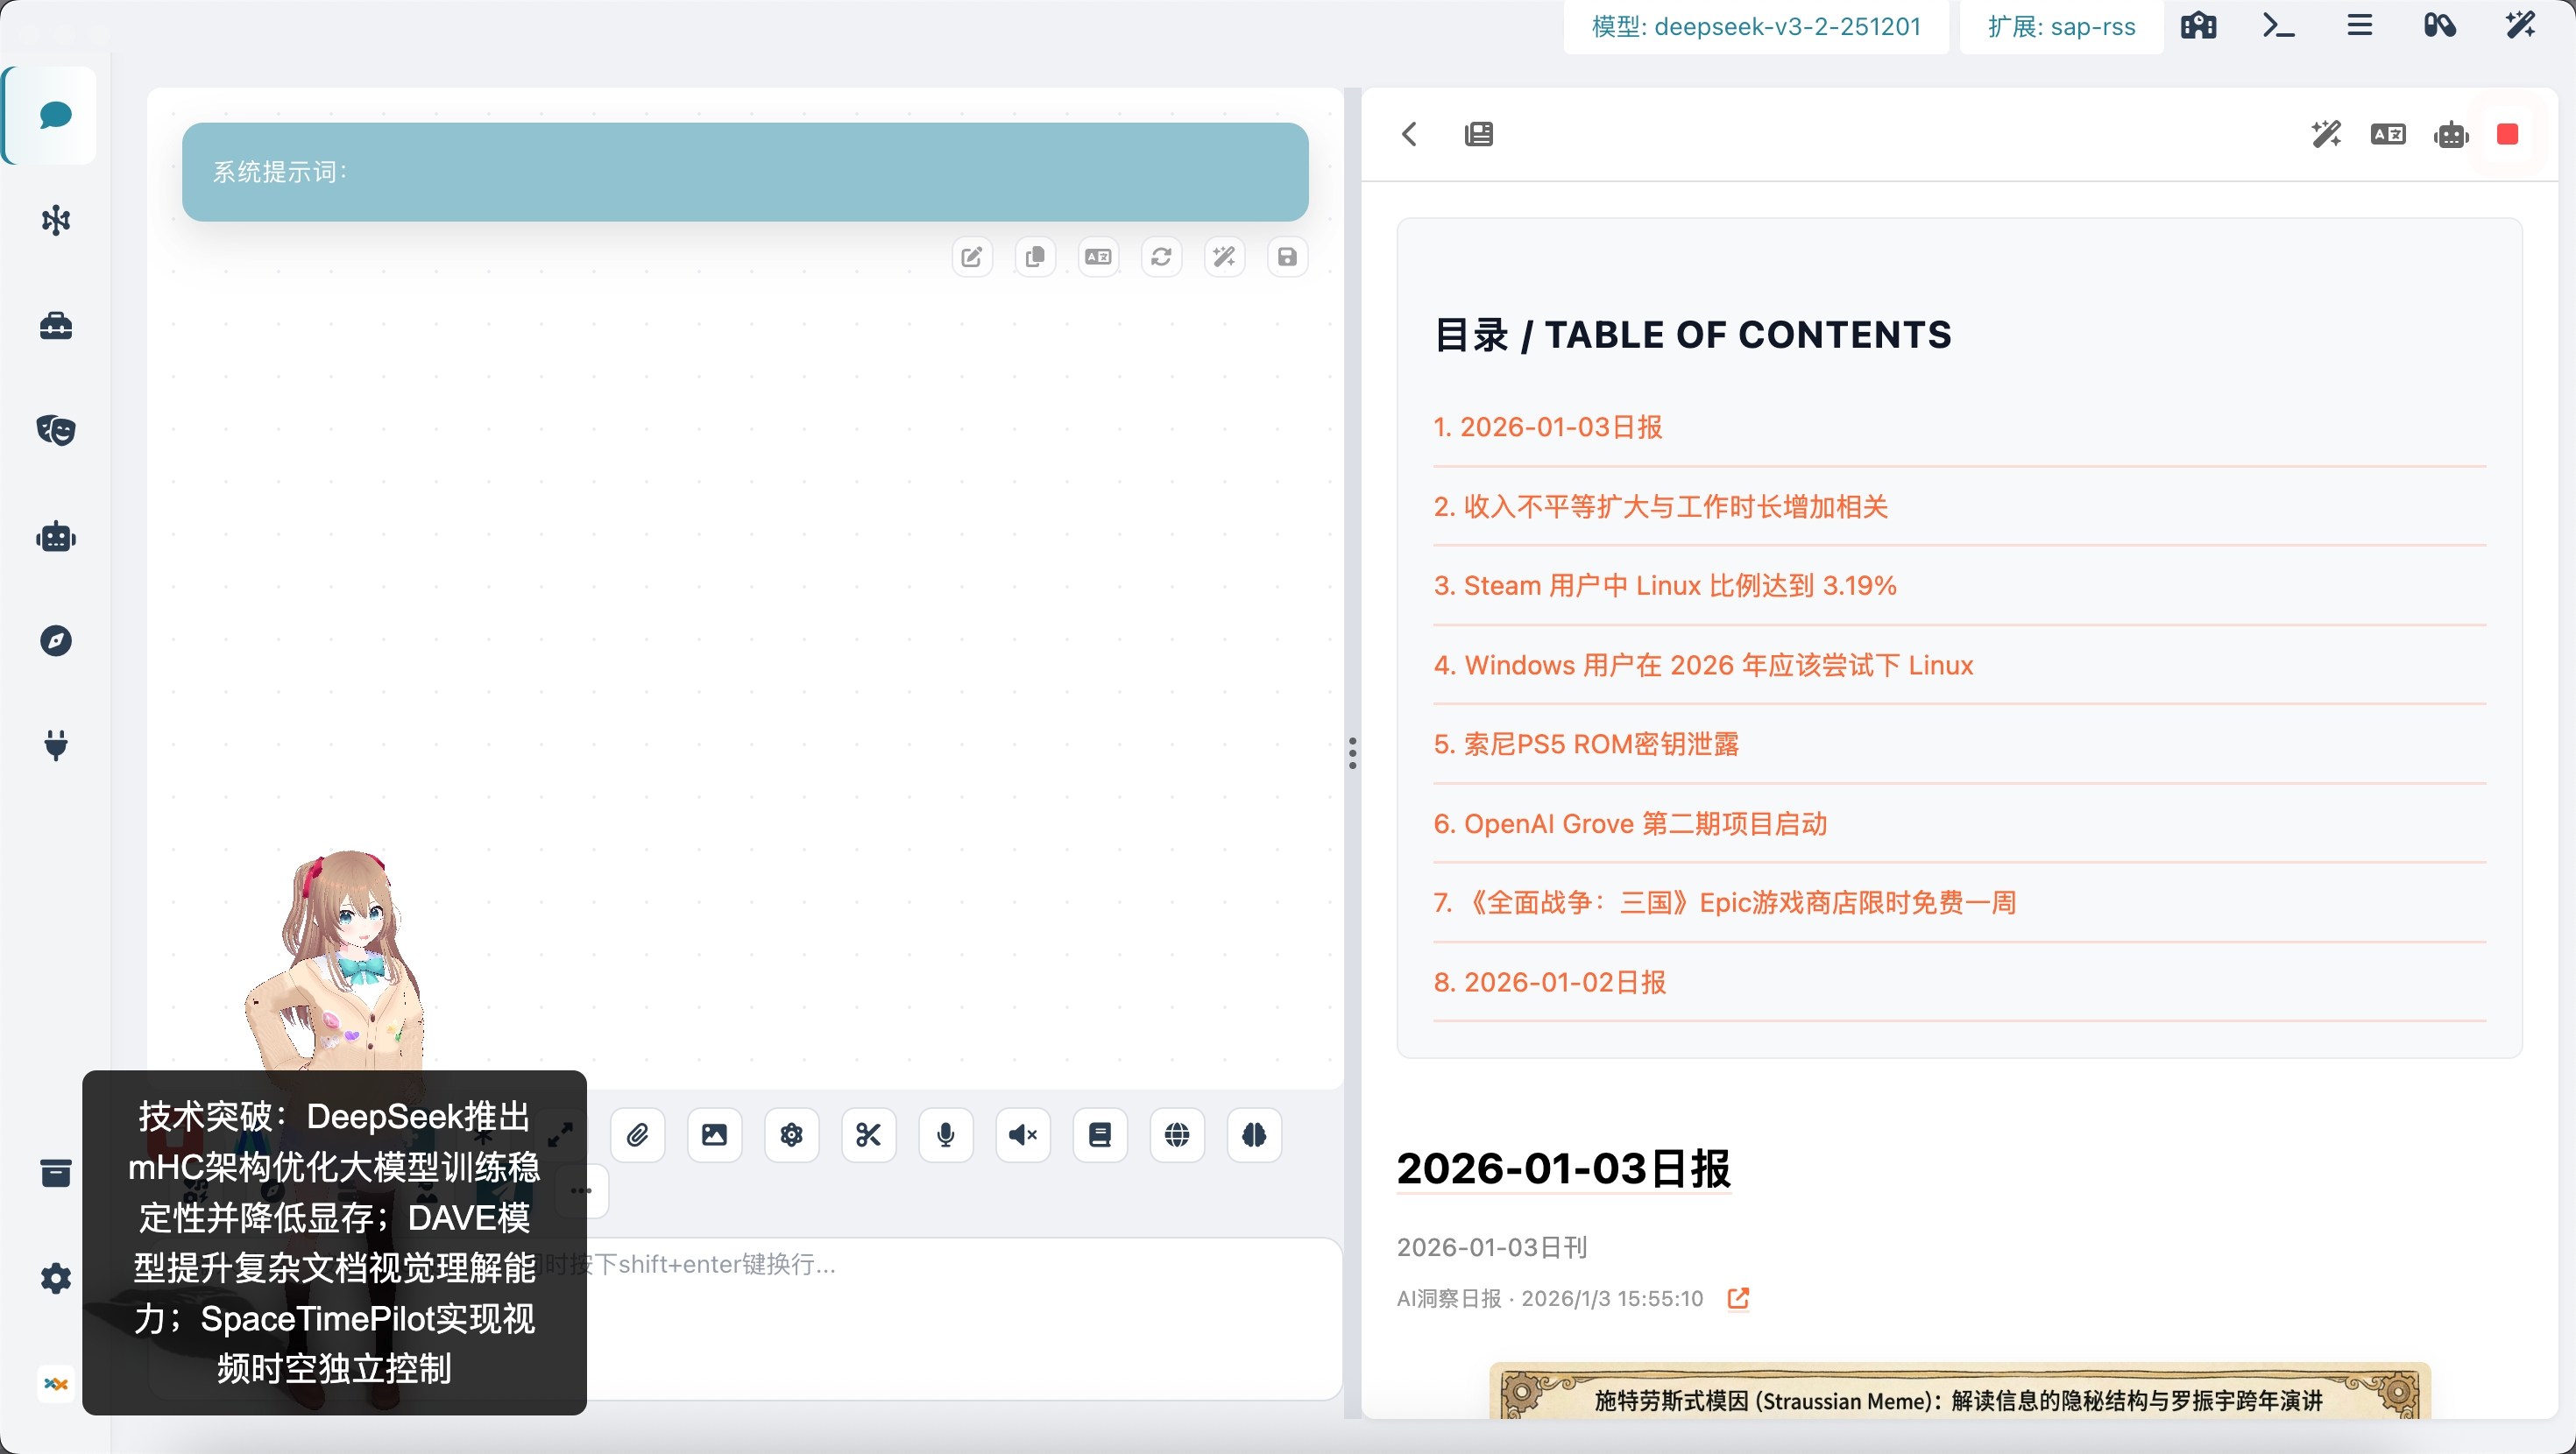Screen dimensions: 2576x1454
Task: Click the scissors icon above input
Action: point(869,1135)
